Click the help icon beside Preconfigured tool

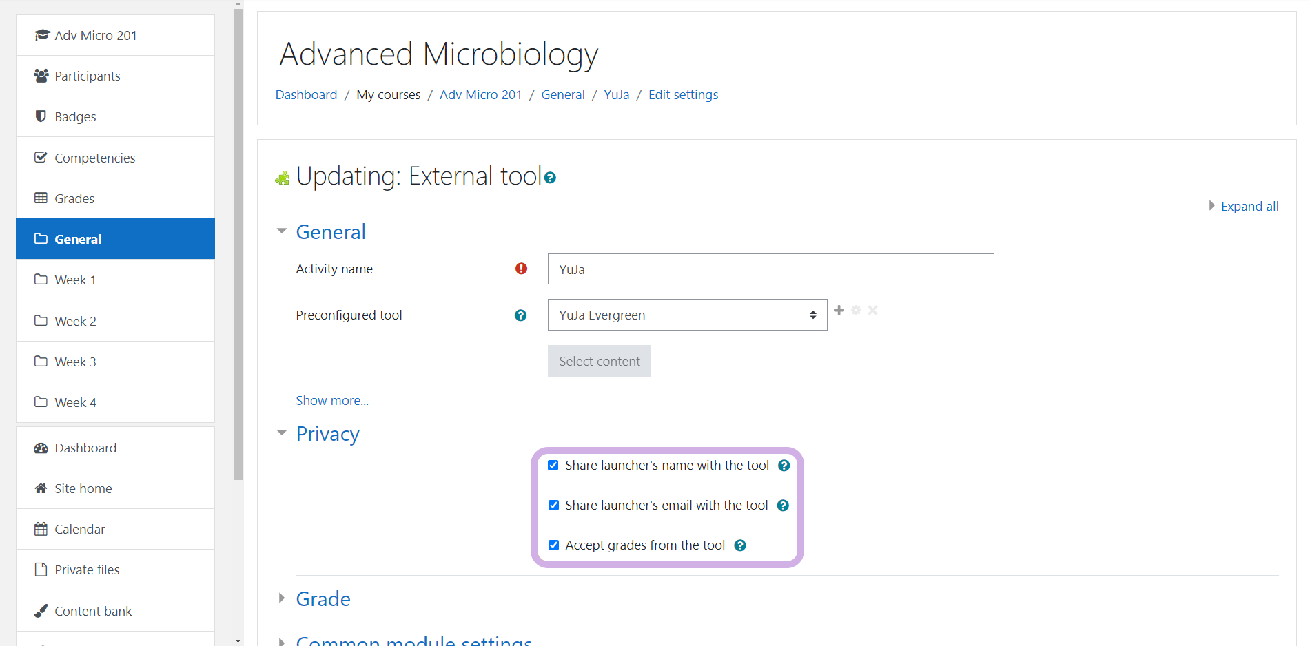(520, 315)
